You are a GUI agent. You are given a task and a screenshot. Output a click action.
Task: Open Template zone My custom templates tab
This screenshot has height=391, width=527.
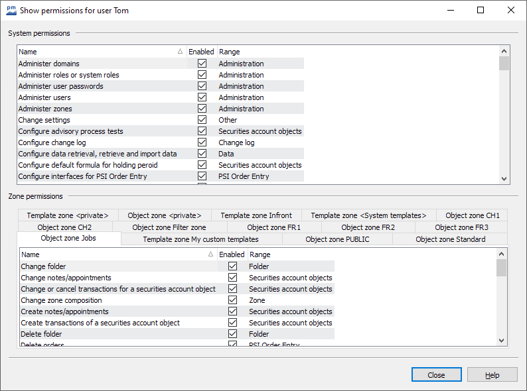(x=200, y=239)
